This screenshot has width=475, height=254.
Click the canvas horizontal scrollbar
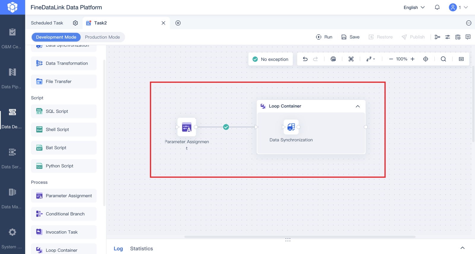click(300, 237)
